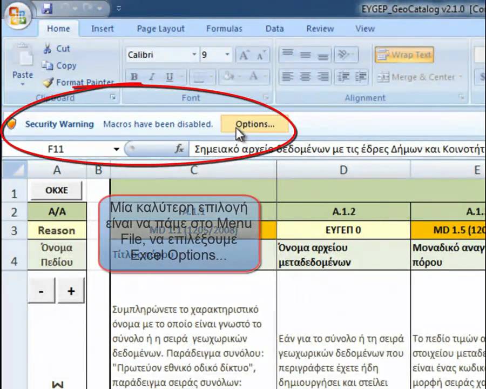Save workbook from Quick Access Toolbar
Viewport: 486px width, 389px height.
point(47,9)
